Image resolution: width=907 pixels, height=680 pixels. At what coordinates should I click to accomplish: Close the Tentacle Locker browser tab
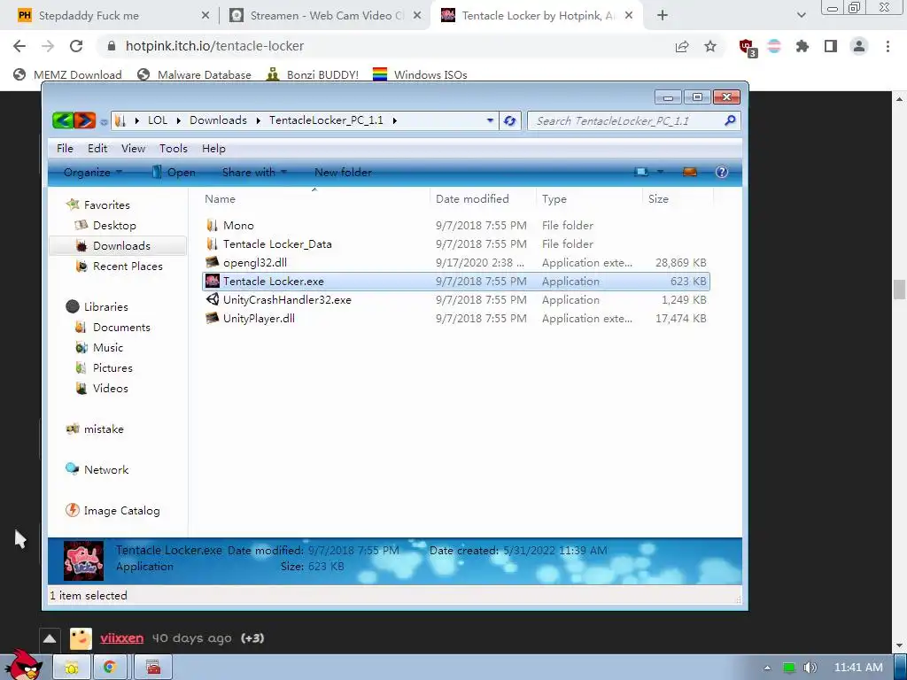[630, 16]
